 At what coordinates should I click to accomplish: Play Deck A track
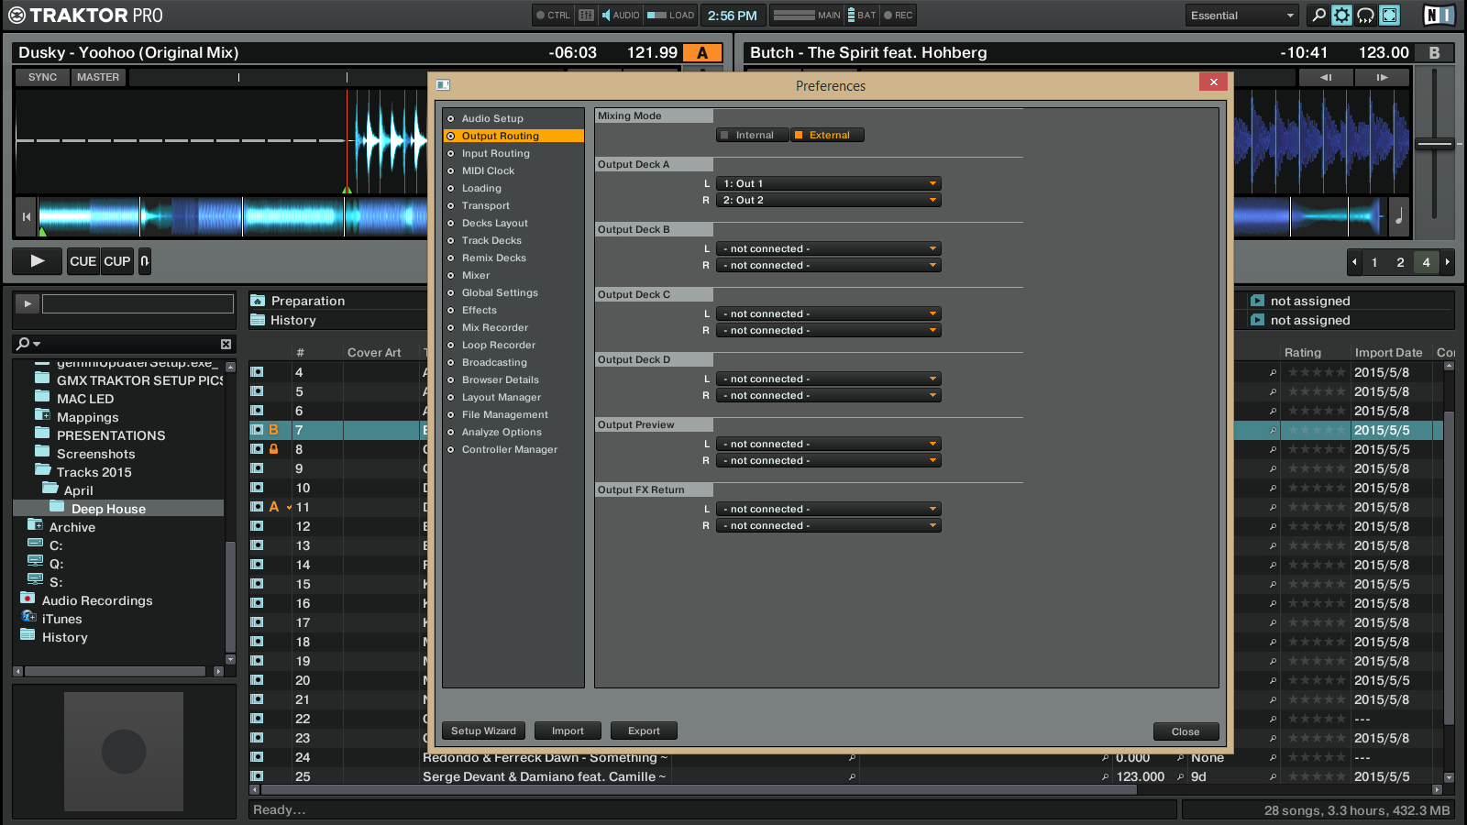coord(38,261)
